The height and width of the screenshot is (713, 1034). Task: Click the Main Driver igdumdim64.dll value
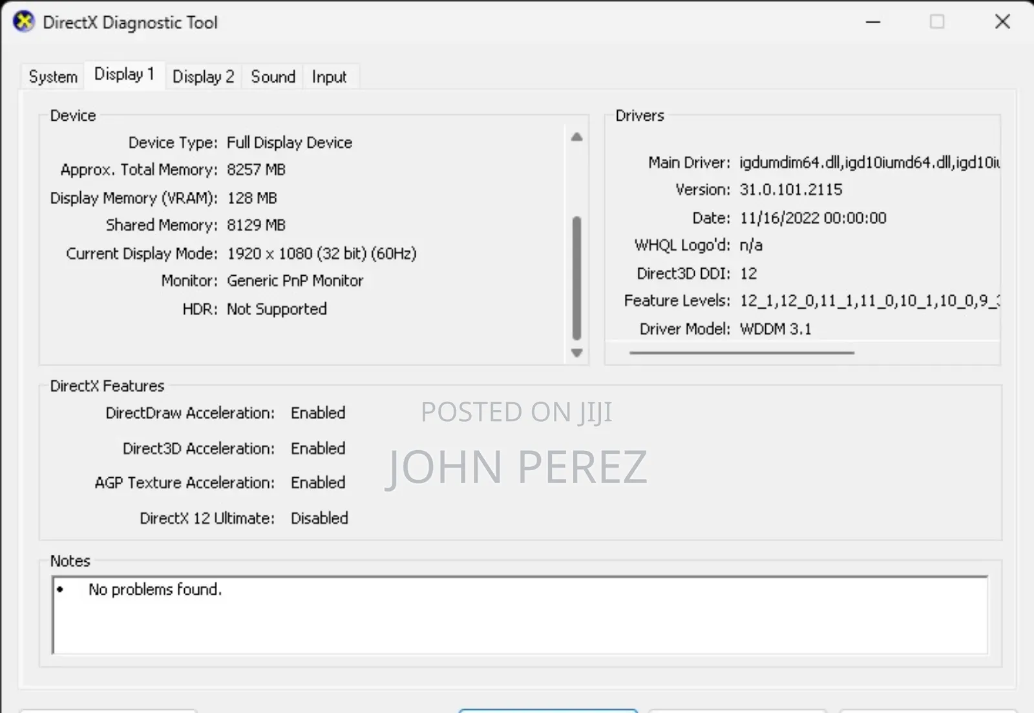(x=870, y=163)
